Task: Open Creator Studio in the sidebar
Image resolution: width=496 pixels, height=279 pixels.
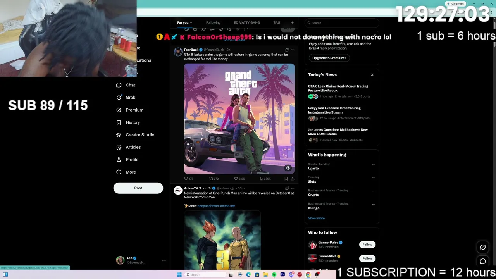Action: pyautogui.click(x=135, y=135)
